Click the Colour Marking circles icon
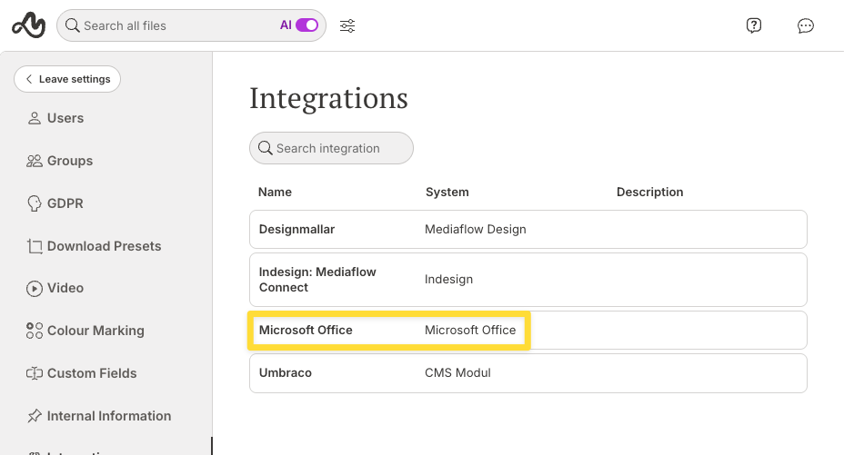The height and width of the screenshot is (455, 844). pos(35,331)
